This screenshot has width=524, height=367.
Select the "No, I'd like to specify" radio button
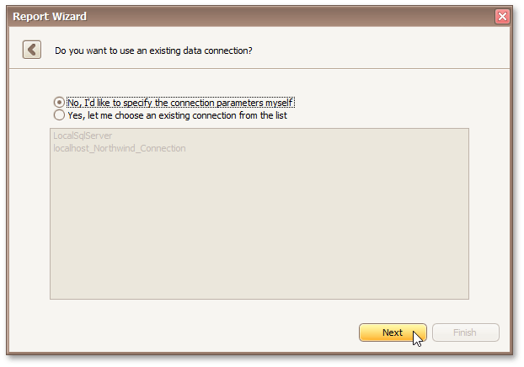pyautogui.click(x=59, y=103)
